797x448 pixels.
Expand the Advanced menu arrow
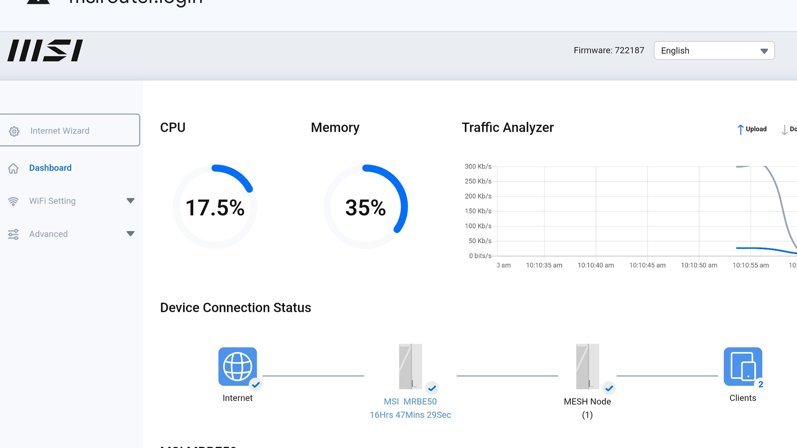(x=130, y=234)
